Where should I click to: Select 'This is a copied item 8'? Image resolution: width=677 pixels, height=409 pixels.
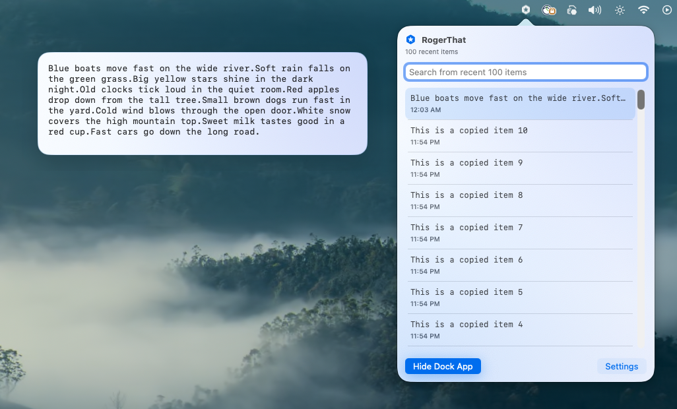click(x=520, y=201)
